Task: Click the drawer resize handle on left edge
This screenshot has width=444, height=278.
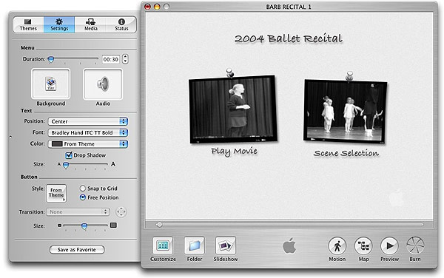Action: click(x=10, y=138)
